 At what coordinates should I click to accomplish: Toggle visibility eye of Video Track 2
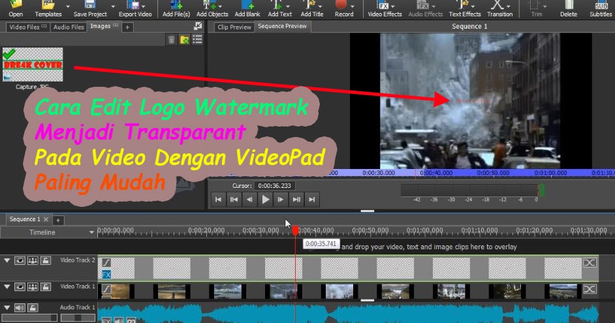[x=20, y=260]
